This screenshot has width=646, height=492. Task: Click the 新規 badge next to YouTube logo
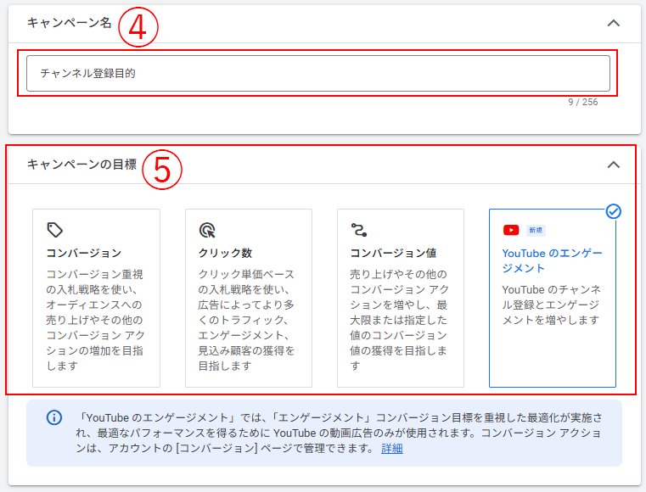coord(536,230)
